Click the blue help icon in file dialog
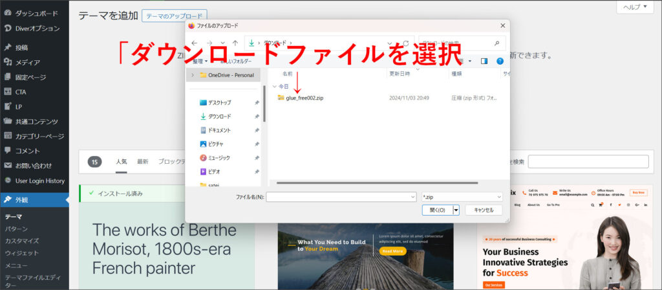 tap(499, 61)
